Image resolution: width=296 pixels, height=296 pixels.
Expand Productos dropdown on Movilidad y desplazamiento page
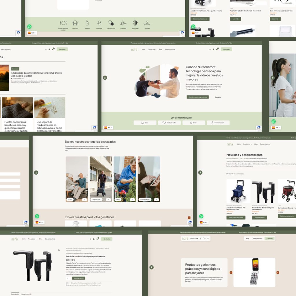(247, 144)
